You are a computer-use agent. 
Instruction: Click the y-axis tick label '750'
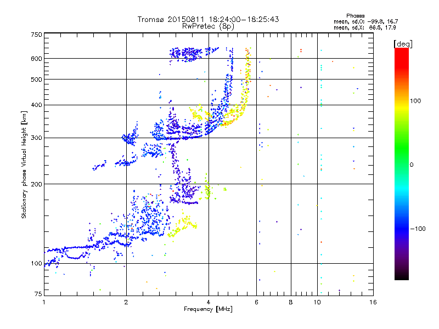tap(37, 35)
